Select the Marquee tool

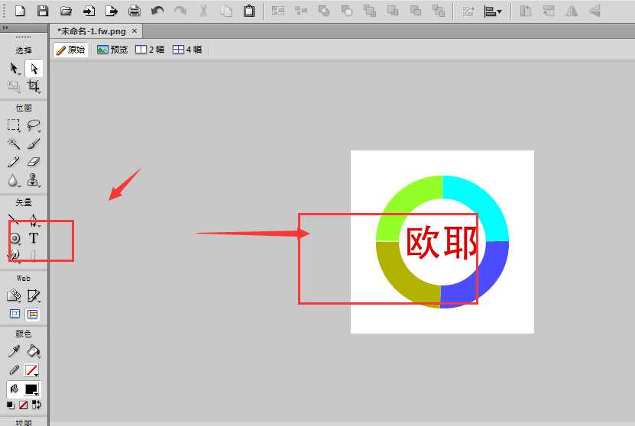click(x=14, y=125)
